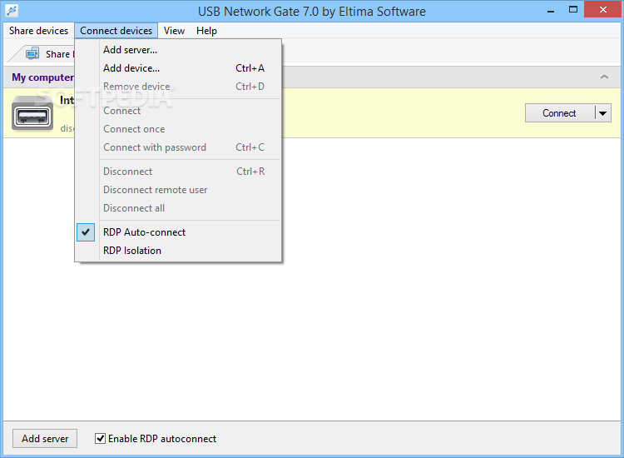
Task: Open the Connect button dropdown arrow
Action: (x=603, y=113)
